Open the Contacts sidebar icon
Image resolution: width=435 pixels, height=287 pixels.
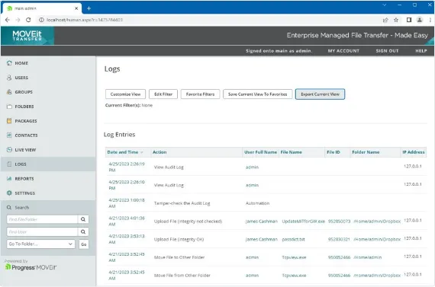(9, 135)
